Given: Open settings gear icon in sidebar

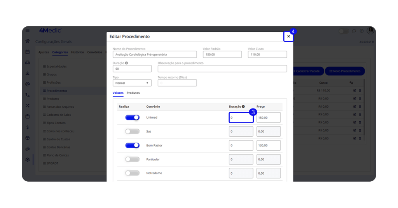Looking at the screenshot, I should pos(28,160).
